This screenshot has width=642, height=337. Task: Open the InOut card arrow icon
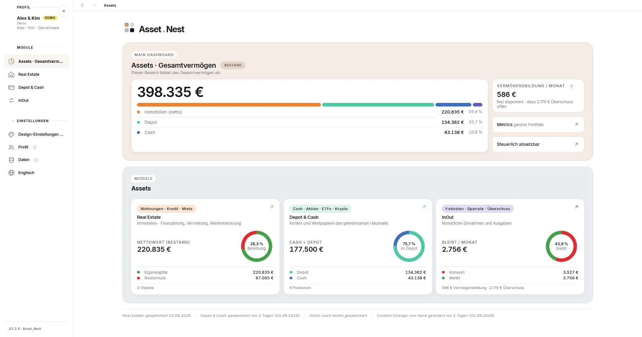[576, 207]
